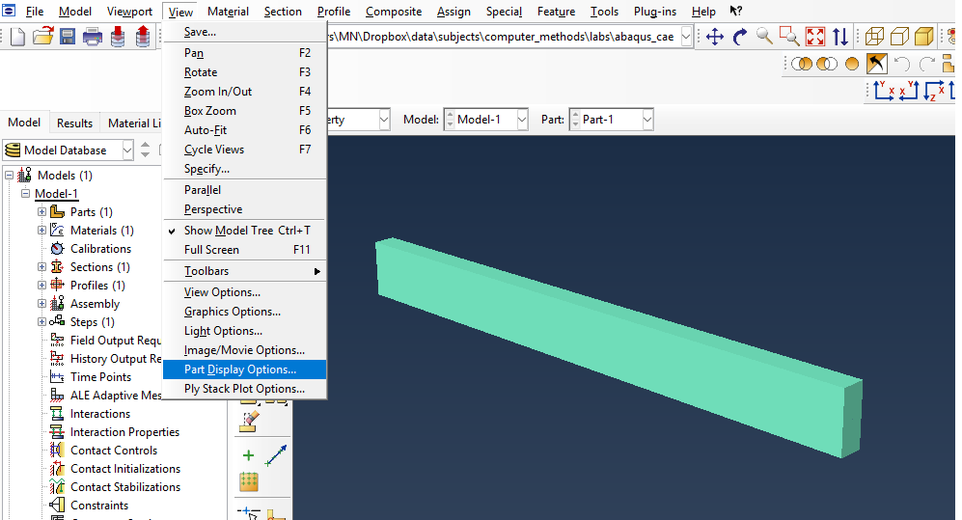Open the Part-1 dropdown
Image resolution: width=962 pixels, height=520 pixels.
pyautogui.click(x=646, y=120)
